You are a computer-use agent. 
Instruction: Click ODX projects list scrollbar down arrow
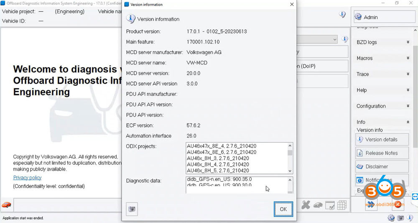click(290, 171)
